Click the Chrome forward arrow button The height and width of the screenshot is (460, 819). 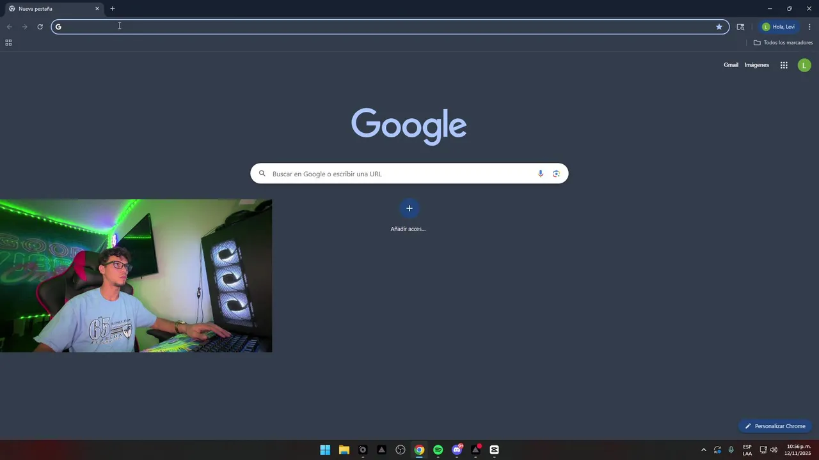(24, 27)
